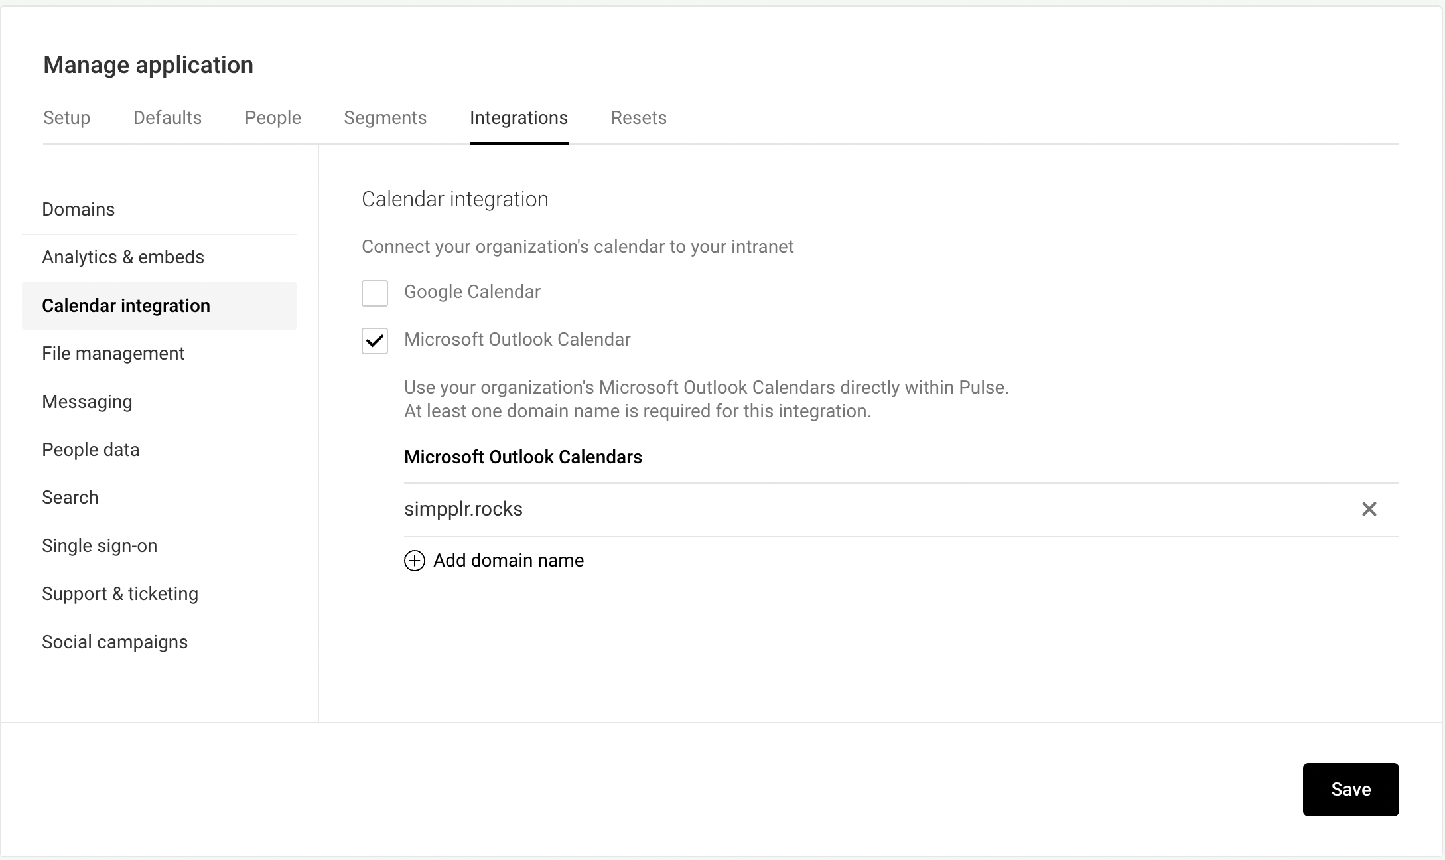
Task: Select Support & ticketing section
Action: click(x=159, y=594)
